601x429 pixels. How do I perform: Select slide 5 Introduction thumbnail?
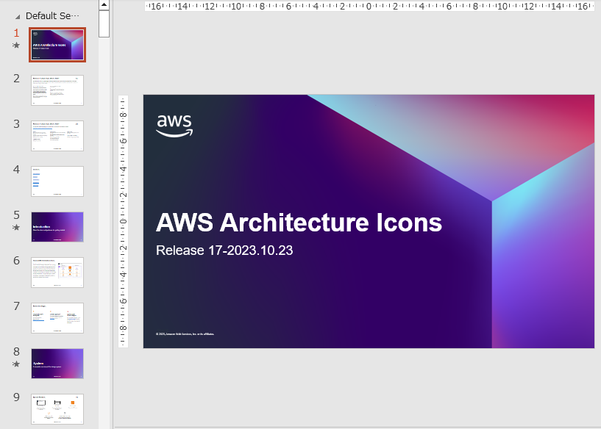tap(57, 227)
